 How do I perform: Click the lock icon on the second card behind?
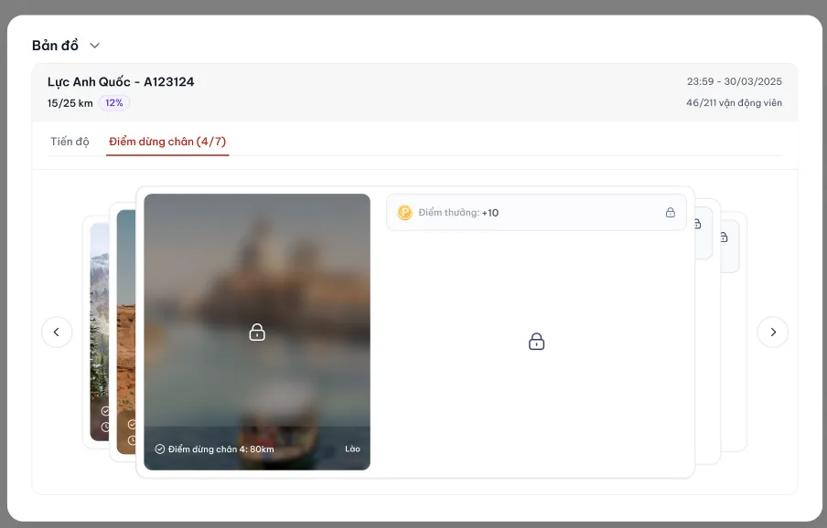699,224
